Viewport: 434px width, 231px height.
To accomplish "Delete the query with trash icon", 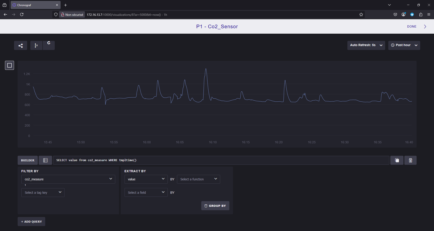I will click(x=410, y=160).
